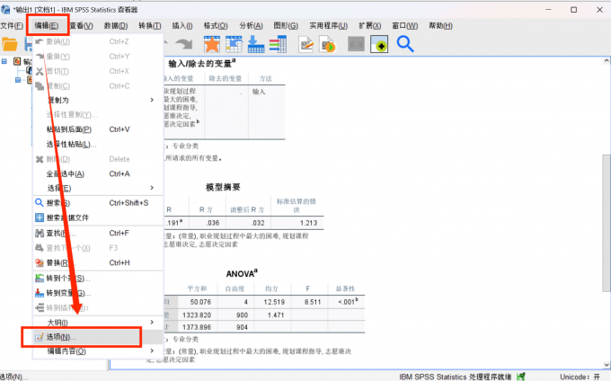Open the 图形(G) menu
Image resolution: width=611 pixels, height=381 pixels.
click(x=286, y=26)
